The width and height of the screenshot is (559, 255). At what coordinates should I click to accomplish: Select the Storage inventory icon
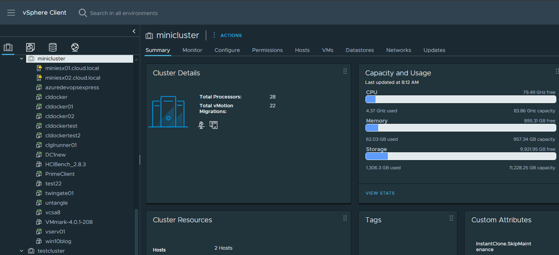(53, 47)
